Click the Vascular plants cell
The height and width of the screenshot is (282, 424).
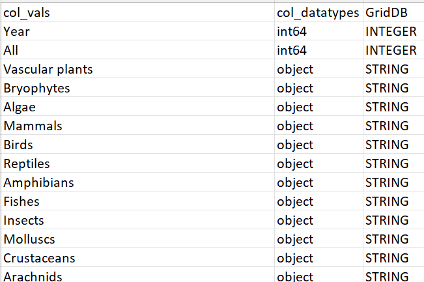48,69
